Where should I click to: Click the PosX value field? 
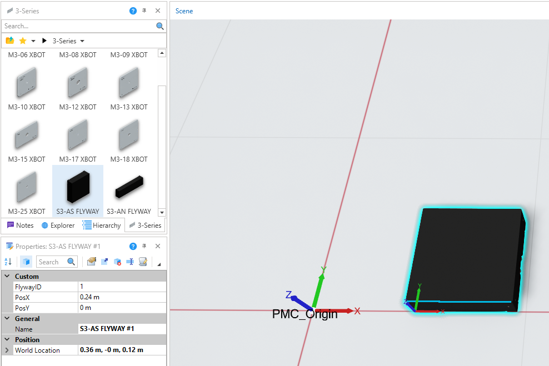121,297
